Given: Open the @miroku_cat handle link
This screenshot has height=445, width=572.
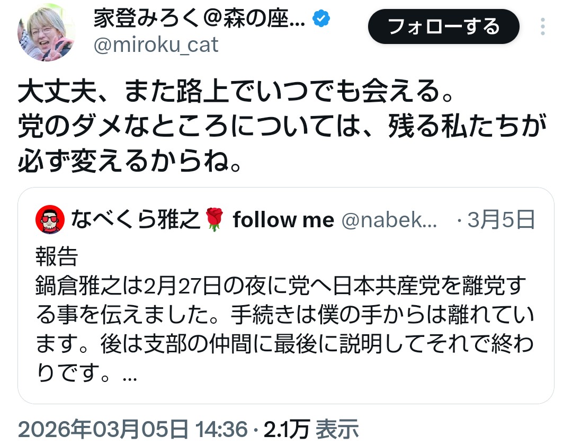Looking at the screenshot, I should (x=156, y=46).
